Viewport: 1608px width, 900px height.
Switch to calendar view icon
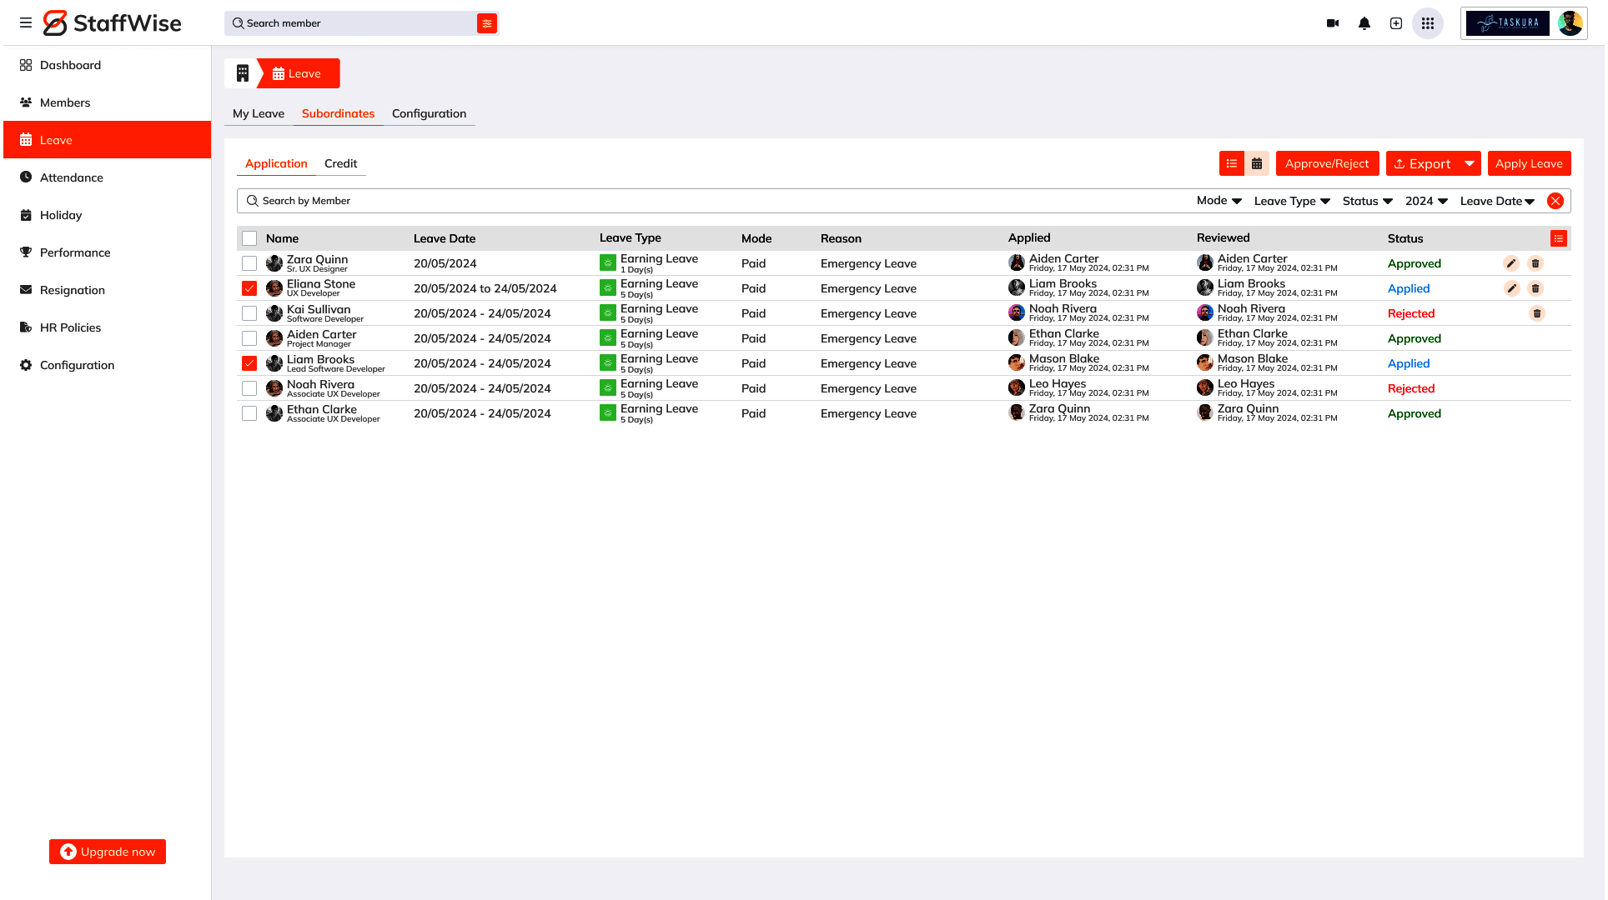pyautogui.click(x=1257, y=163)
